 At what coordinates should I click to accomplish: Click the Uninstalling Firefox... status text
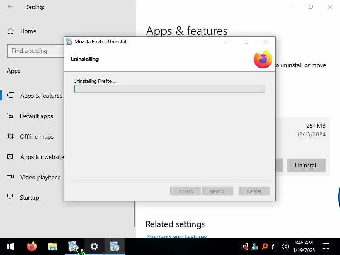point(95,81)
